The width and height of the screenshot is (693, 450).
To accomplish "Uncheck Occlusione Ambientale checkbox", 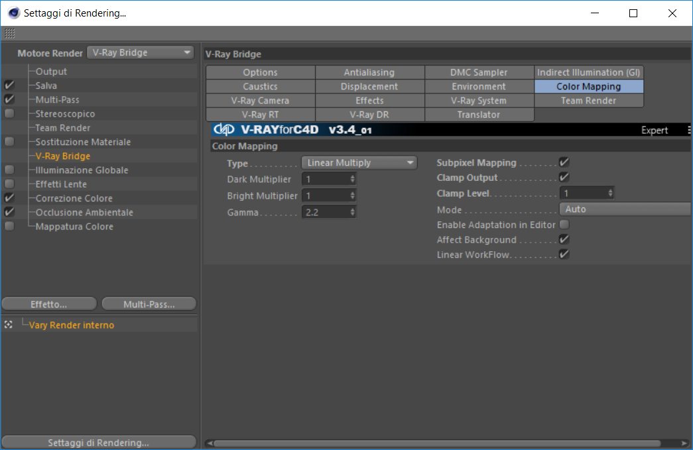I will 9,212.
